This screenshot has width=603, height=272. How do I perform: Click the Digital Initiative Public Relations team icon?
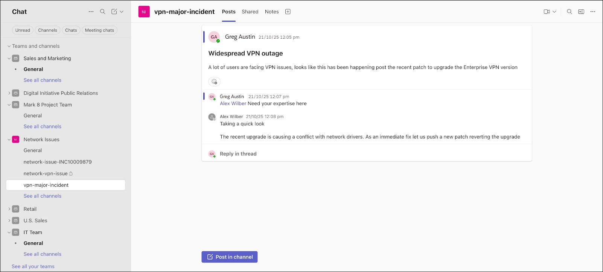[x=15, y=93]
